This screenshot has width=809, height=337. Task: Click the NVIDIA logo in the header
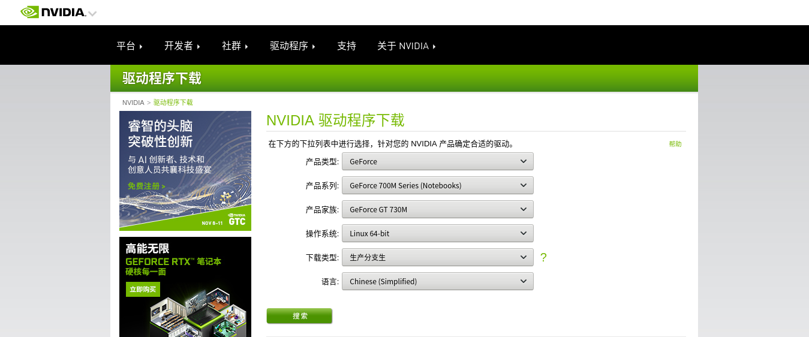53,12
